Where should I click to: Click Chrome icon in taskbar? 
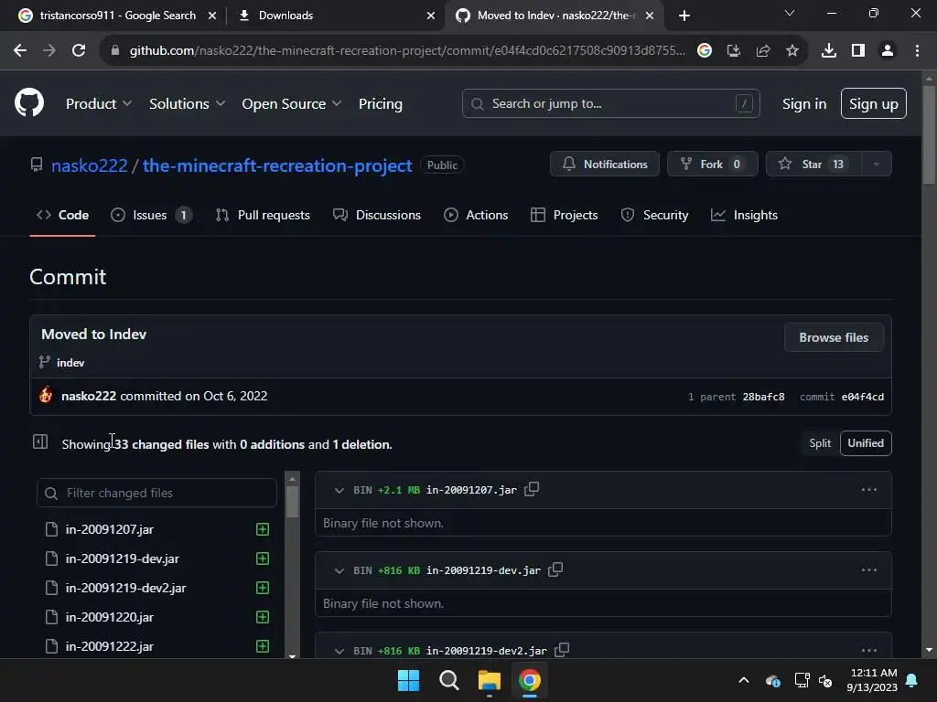(x=530, y=680)
